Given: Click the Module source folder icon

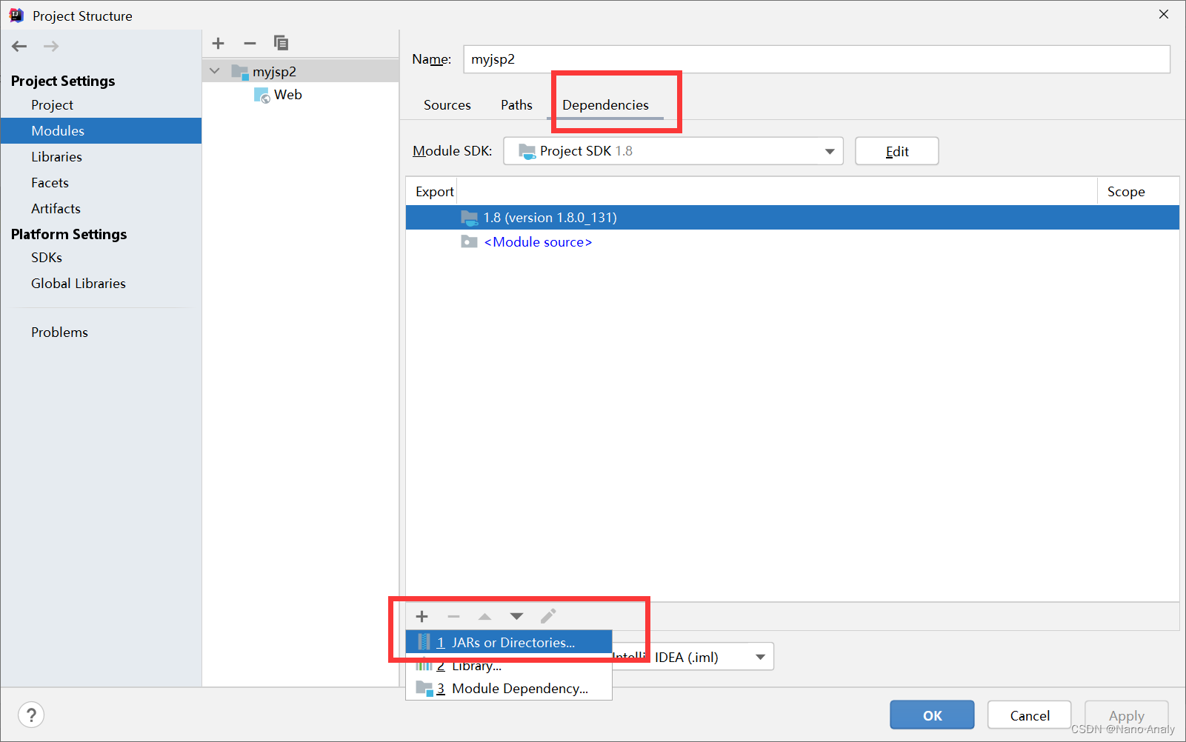Looking at the screenshot, I should (469, 242).
